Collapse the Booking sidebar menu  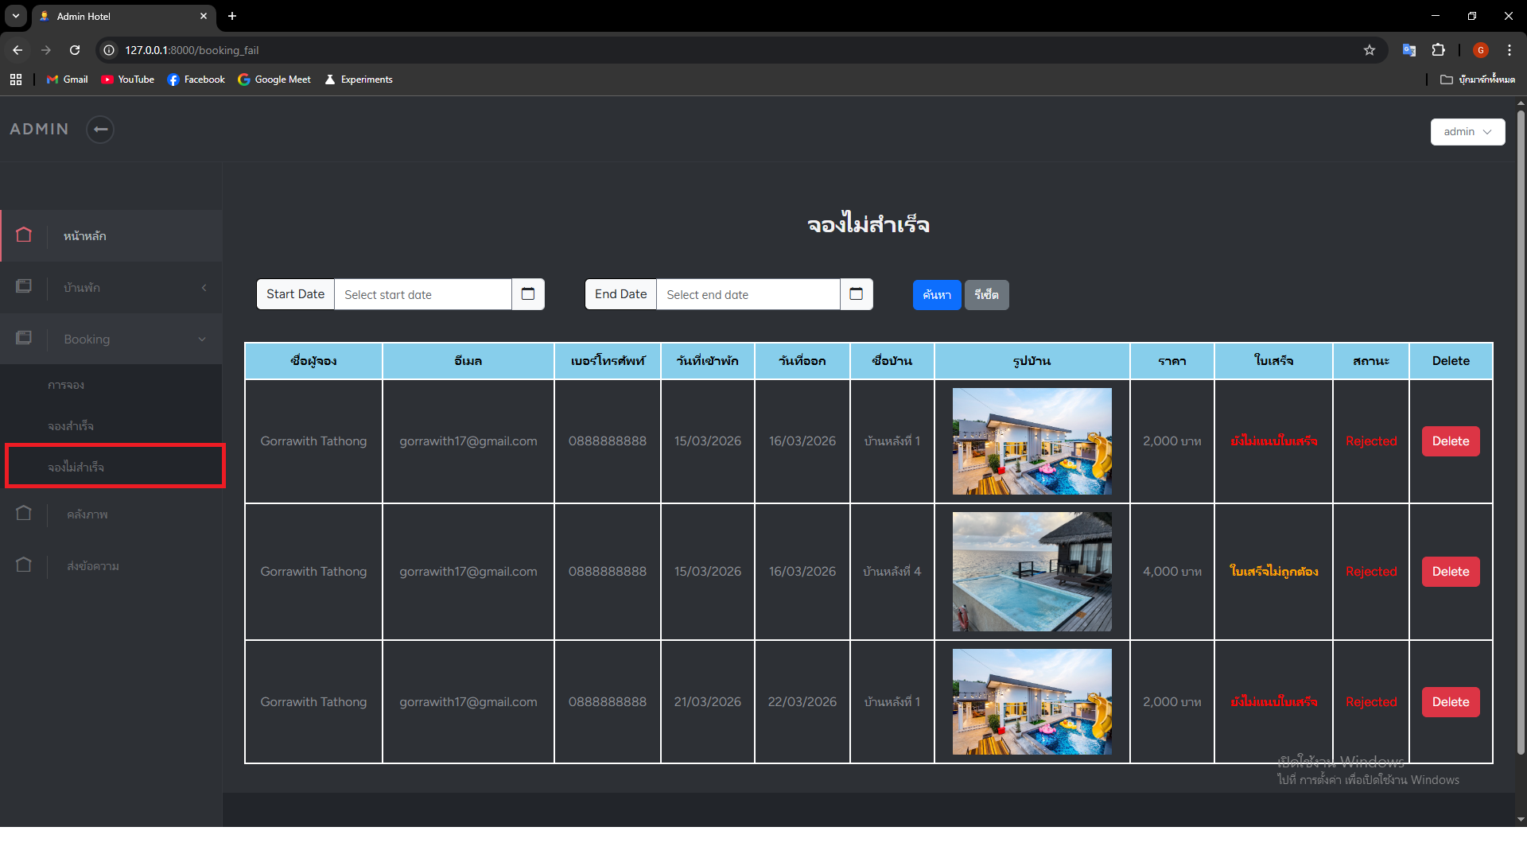(111, 340)
